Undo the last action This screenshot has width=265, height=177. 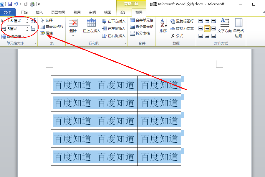click(x=16, y=4)
